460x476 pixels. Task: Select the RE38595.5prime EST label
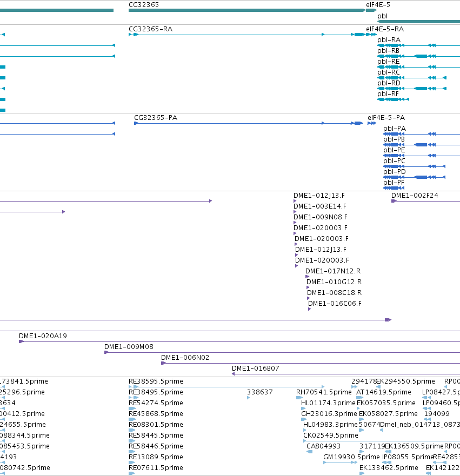click(156, 381)
